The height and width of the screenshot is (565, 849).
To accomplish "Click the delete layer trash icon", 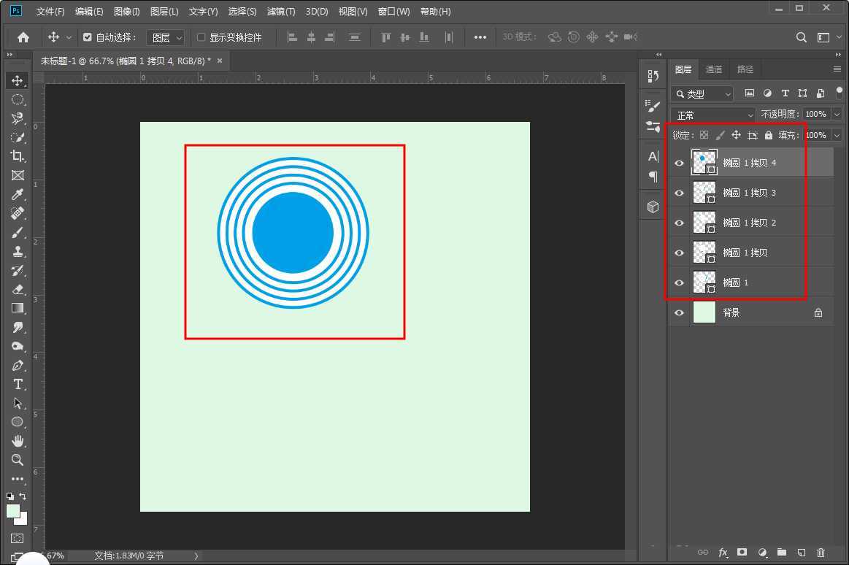I will point(821,553).
